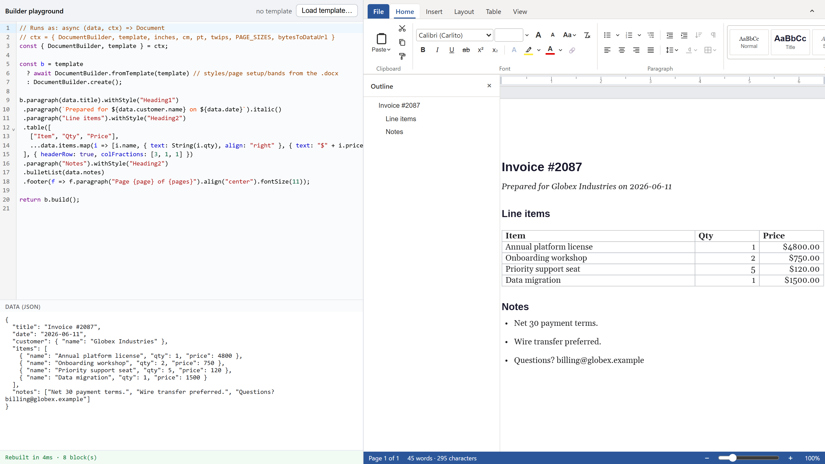Screen dimensions: 825x464
Task: Jump to Line items in Outline
Action: [401, 119]
